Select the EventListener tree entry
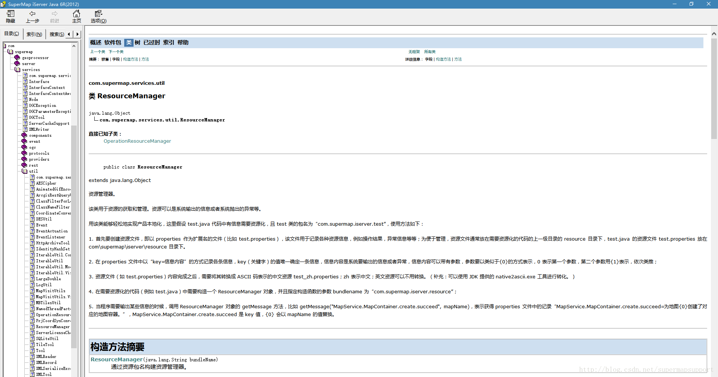Image resolution: width=718 pixels, height=377 pixels. 51,237
